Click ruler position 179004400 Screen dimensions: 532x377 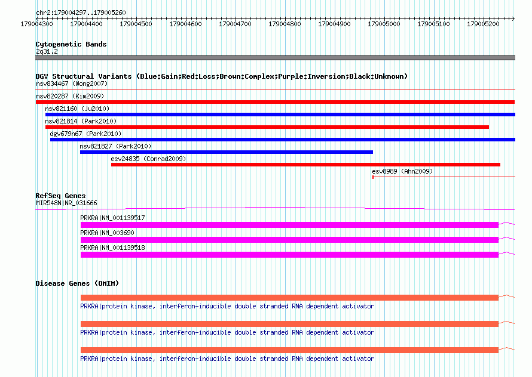point(86,24)
